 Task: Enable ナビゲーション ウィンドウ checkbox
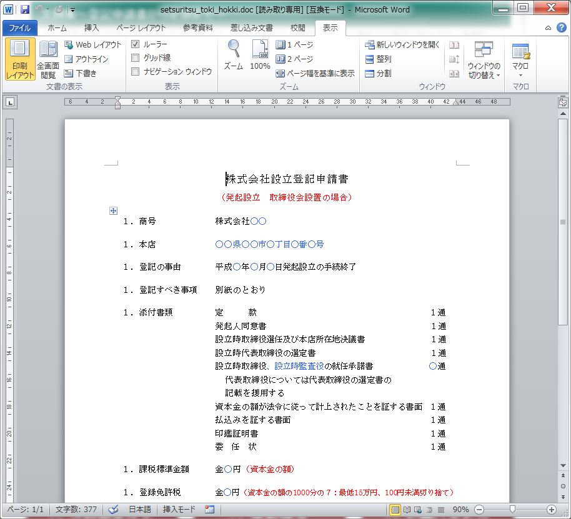(135, 71)
